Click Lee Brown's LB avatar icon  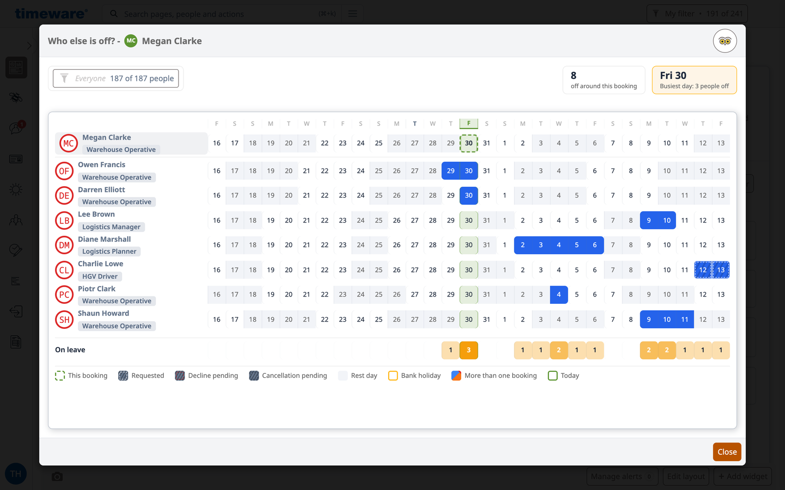pos(64,220)
